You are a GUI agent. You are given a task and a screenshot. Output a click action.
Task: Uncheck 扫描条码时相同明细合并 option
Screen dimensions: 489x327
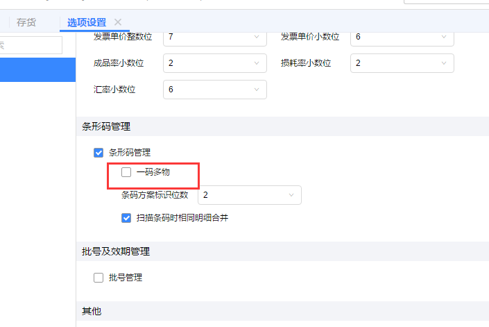tap(126, 218)
